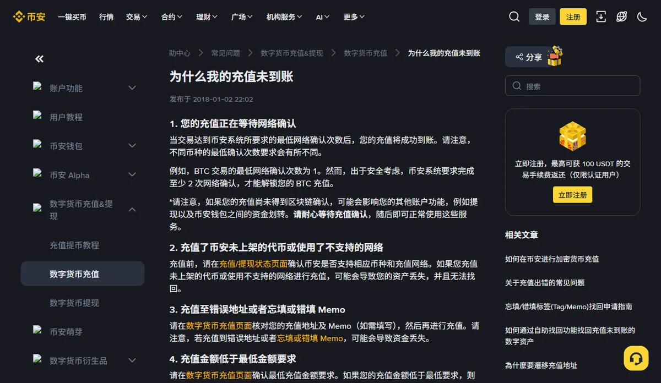Open related article 关于充值出错的常见问题

click(x=545, y=283)
